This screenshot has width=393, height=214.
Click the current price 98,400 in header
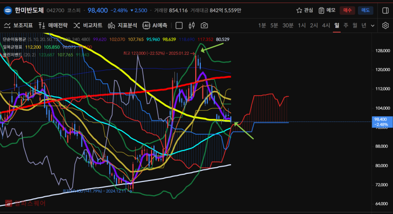click(98, 10)
